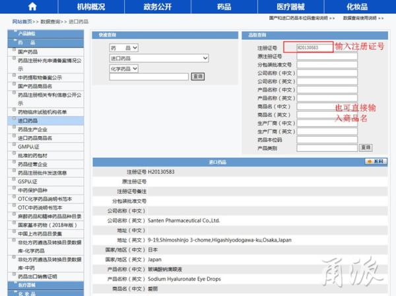
Task: Open the 政务公开 menu tab
Action: 158,7
